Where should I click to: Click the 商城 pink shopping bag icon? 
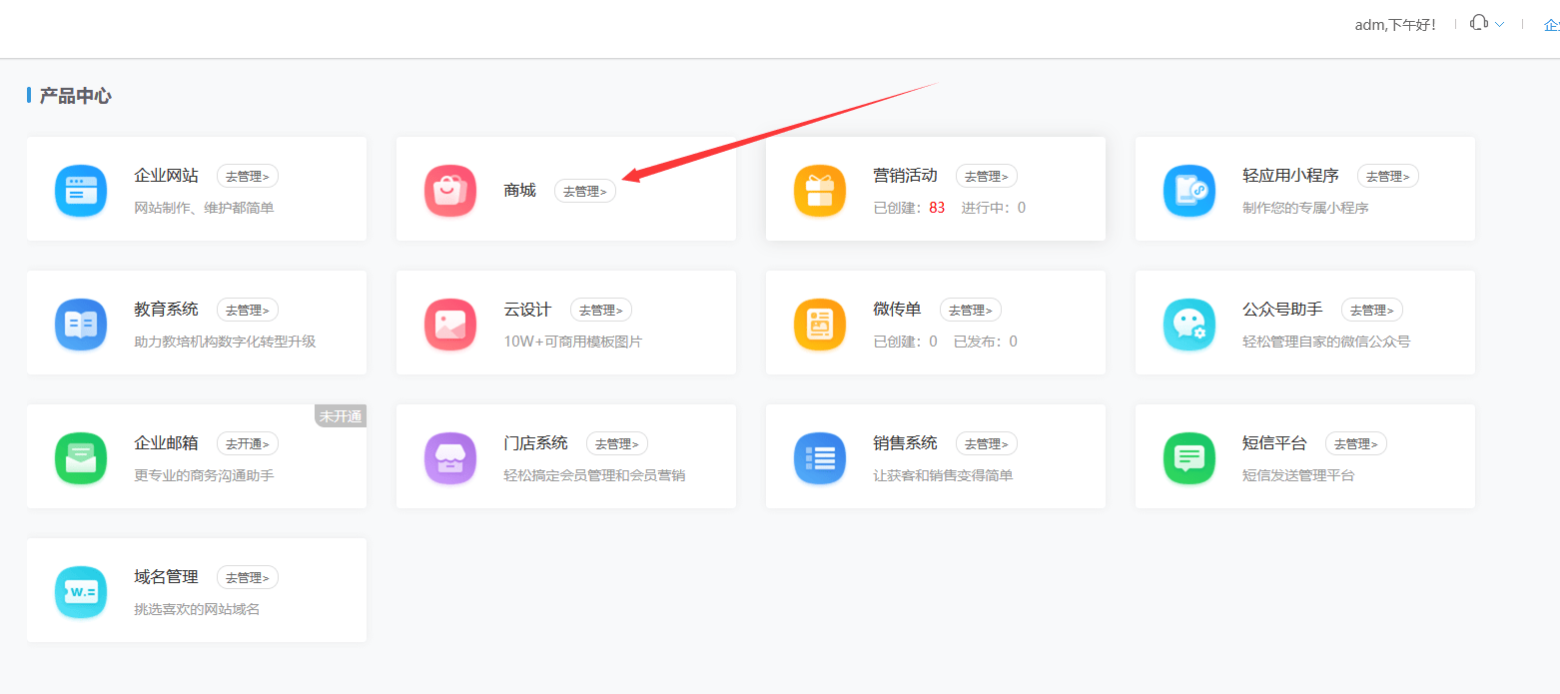[450, 190]
